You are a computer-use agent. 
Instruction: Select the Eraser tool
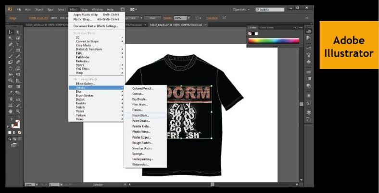(18, 62)
